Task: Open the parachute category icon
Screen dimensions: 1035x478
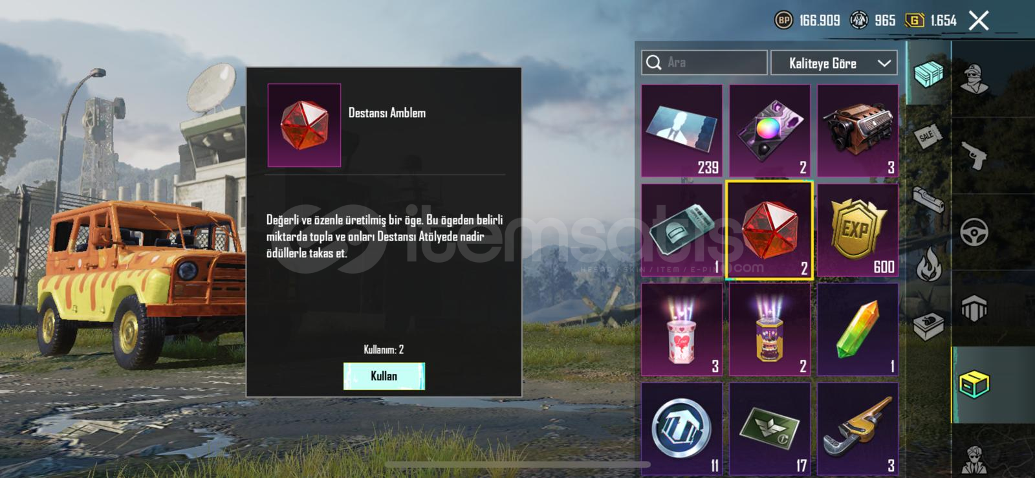Action: (974, 308)
